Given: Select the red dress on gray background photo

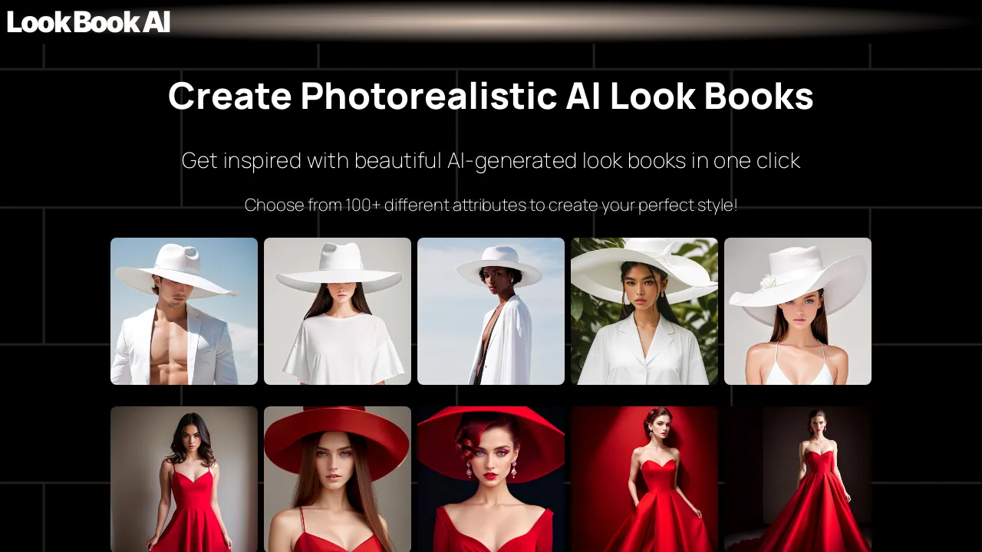Looking at the screenshot, I should 184,479.
